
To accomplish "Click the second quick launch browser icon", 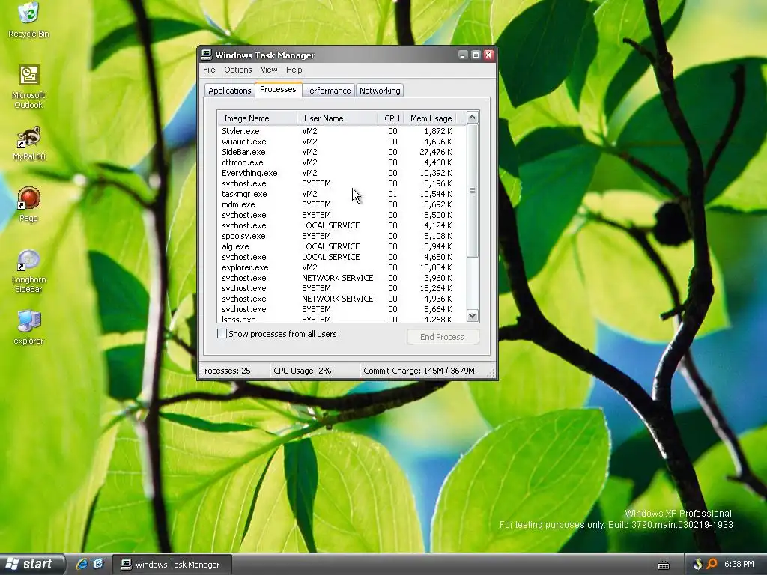I will (x=98, y=564).
